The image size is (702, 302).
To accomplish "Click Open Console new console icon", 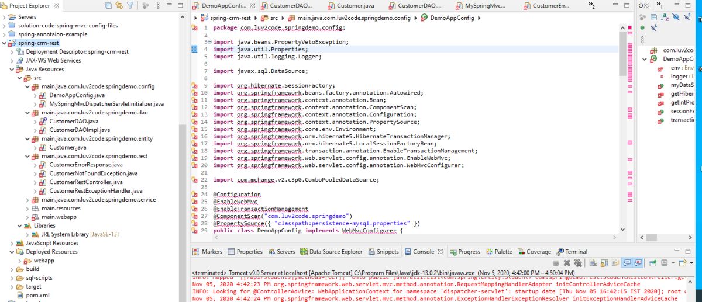I will tap(682, 263).
